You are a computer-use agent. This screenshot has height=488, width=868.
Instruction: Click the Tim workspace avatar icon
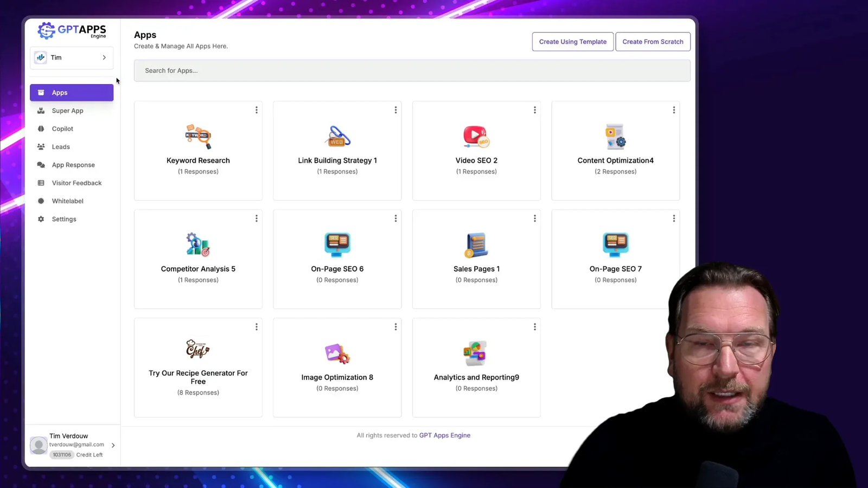[x=41, y=57]
